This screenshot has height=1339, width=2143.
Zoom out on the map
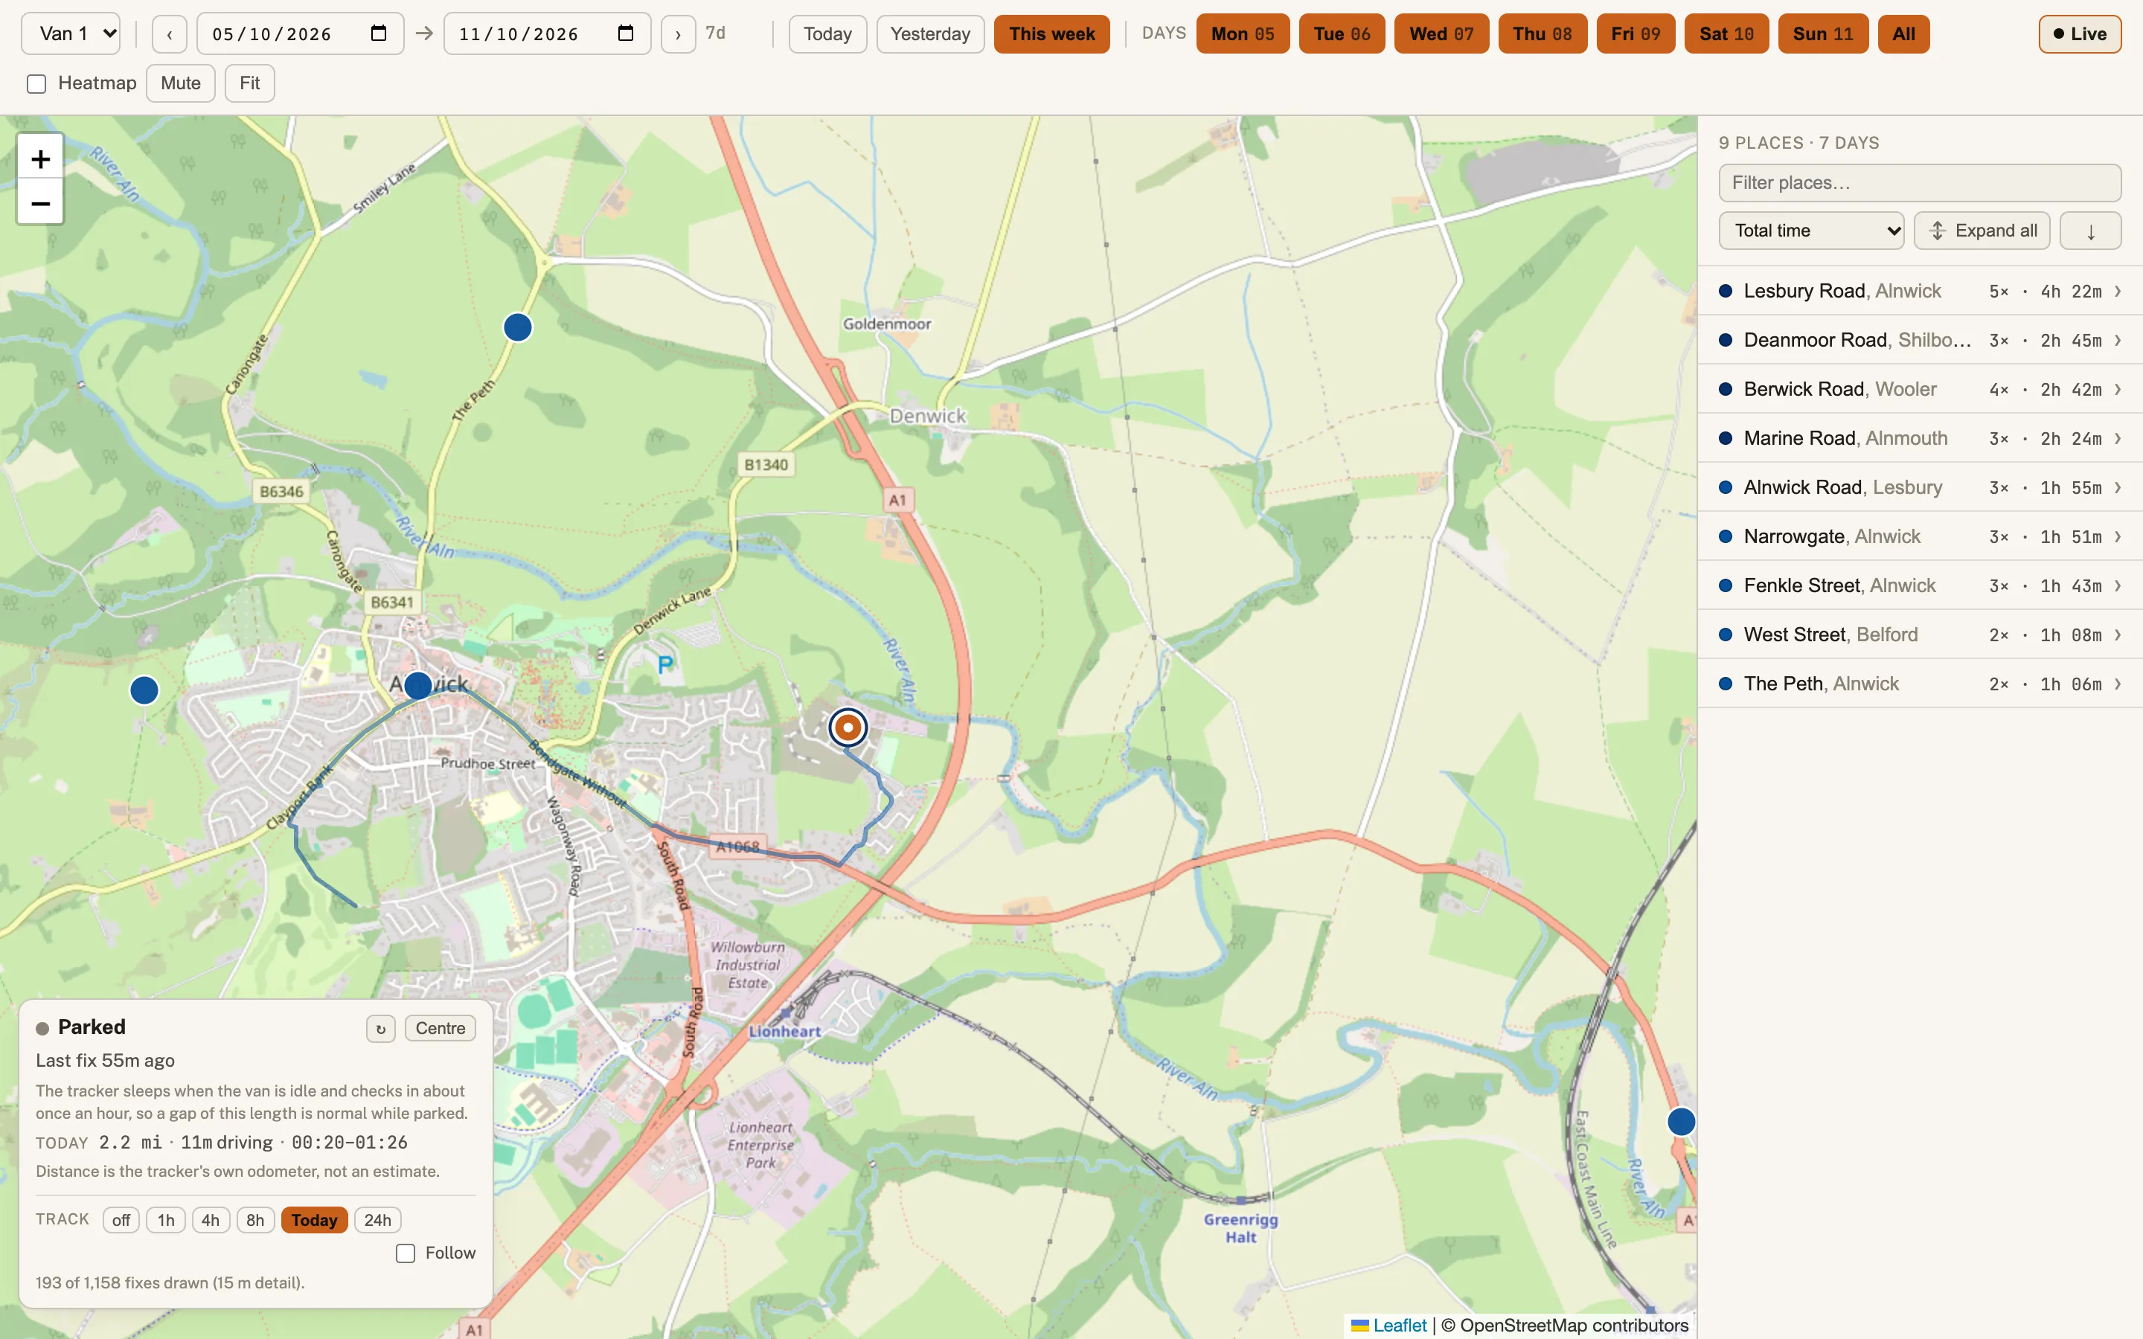point(40,203)
